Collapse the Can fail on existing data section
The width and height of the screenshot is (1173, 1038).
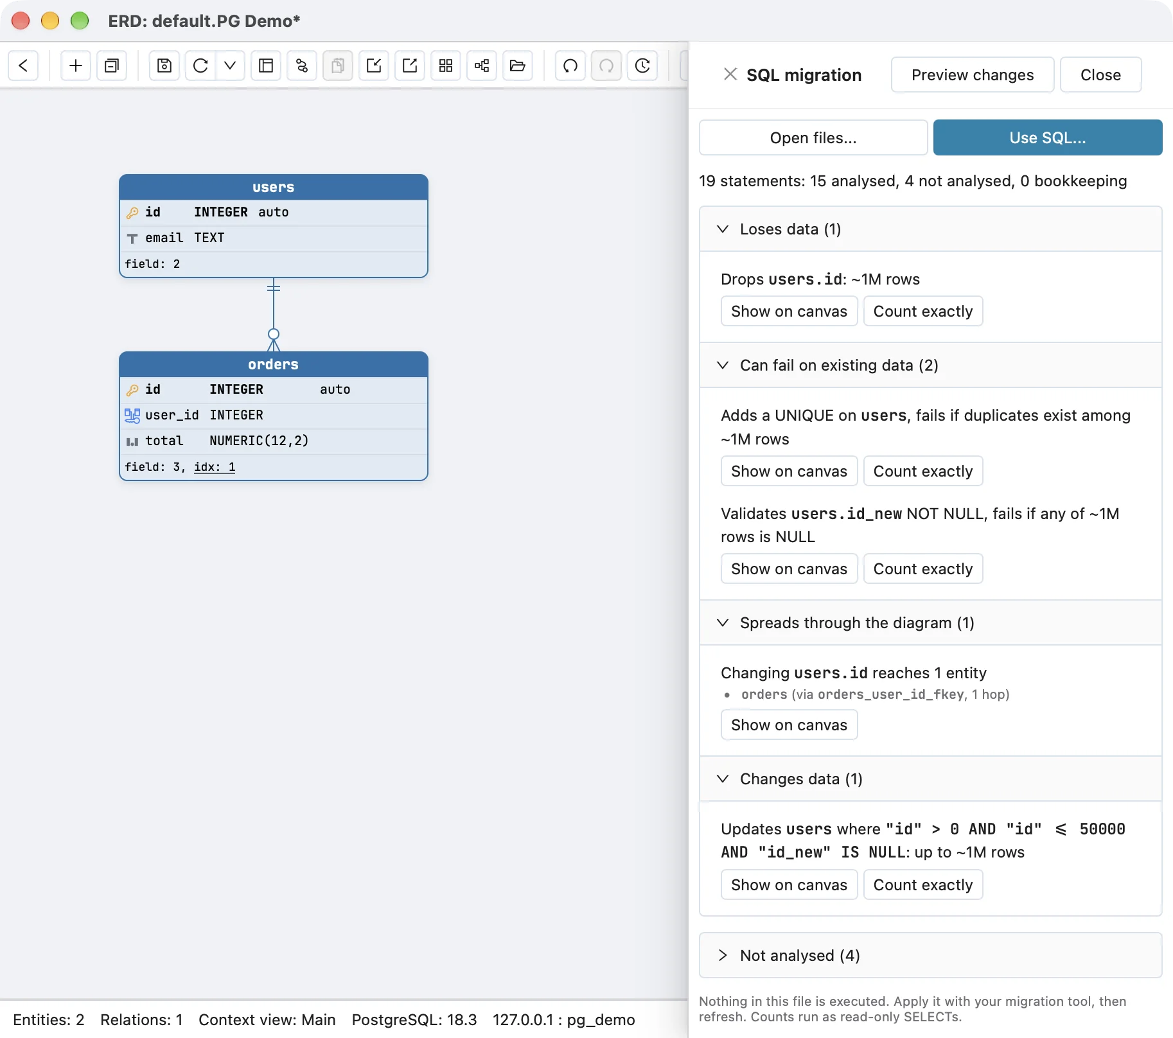(x=930, y=365)
